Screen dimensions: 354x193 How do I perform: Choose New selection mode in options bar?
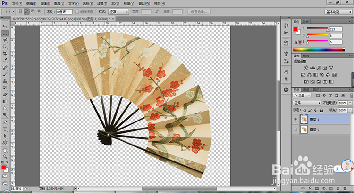point(21,11)
